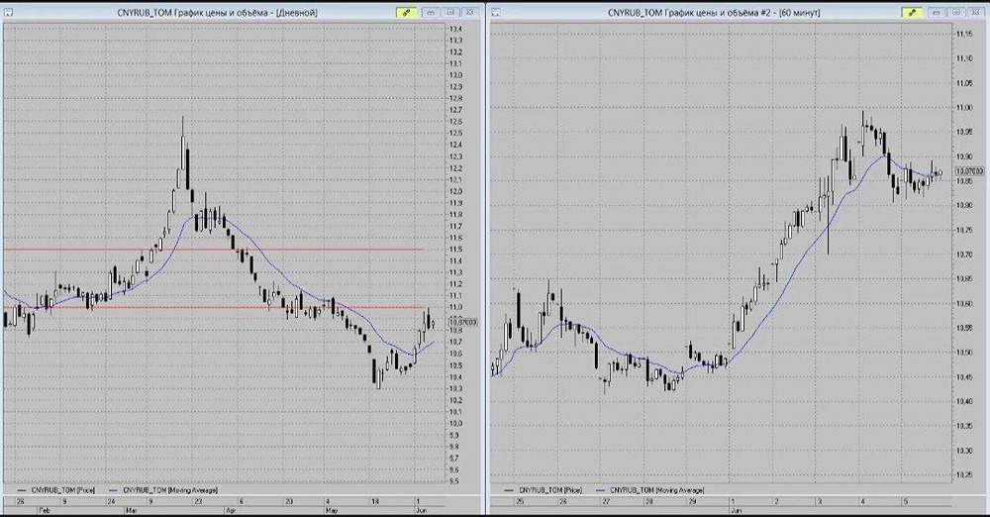
Task: Click the May month label on daily time axis
Action: point(332,509)
